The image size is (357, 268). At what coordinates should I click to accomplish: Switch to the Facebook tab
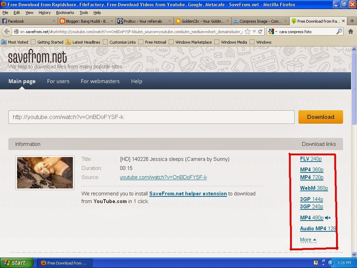[x=29, y=21]
